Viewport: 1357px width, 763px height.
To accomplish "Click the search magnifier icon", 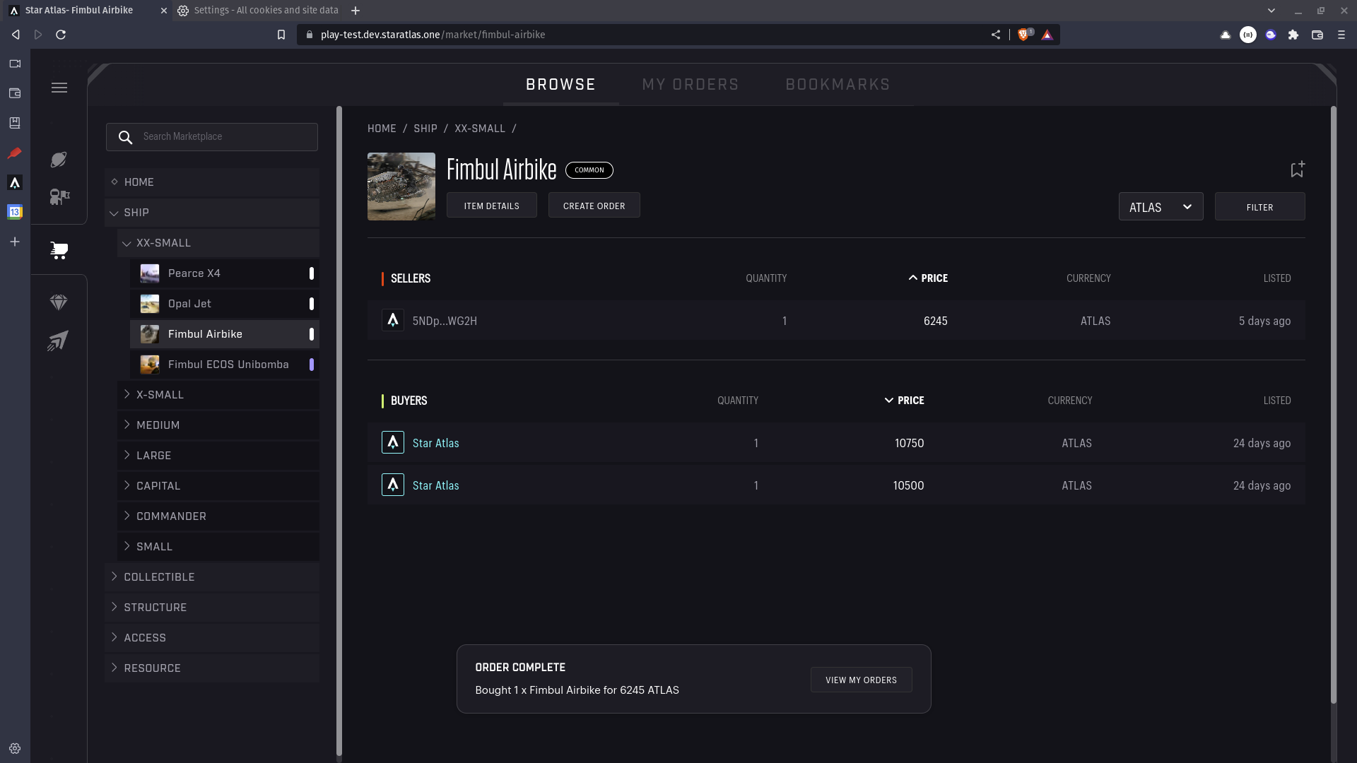I will point(125,137).
